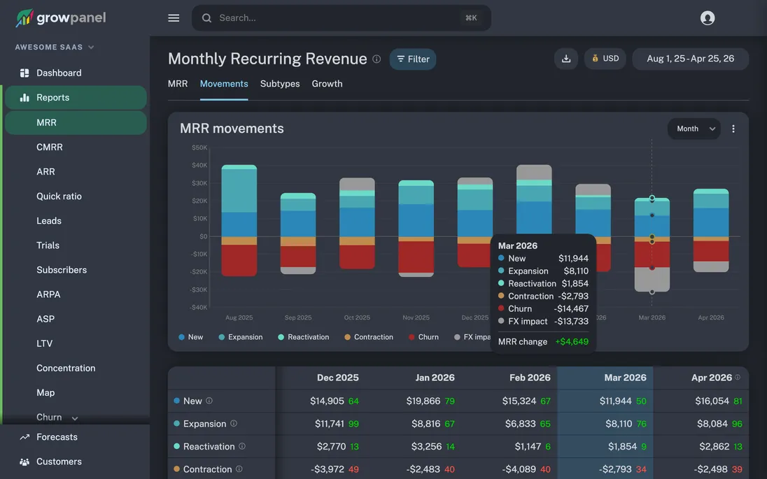Viewport: 767px width, 479px height.
Task: Click the growpanel logo
Action: [x=61, y=18]
